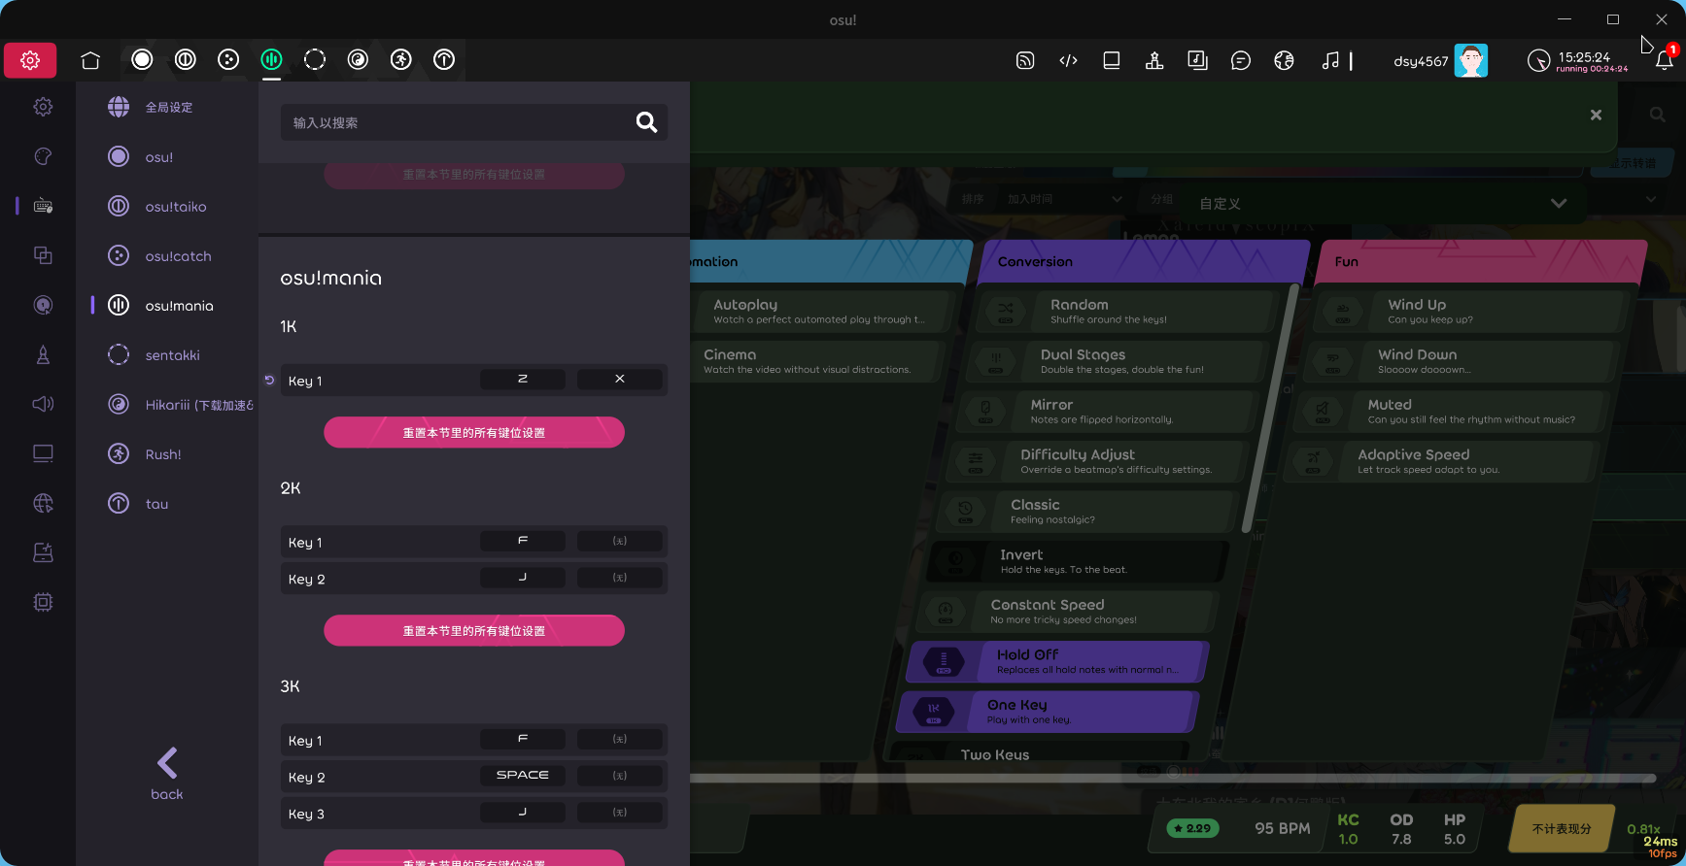Click the 输入以搜索 search input field
This screenshot has height=866, width=1686.
pos(457,122)
